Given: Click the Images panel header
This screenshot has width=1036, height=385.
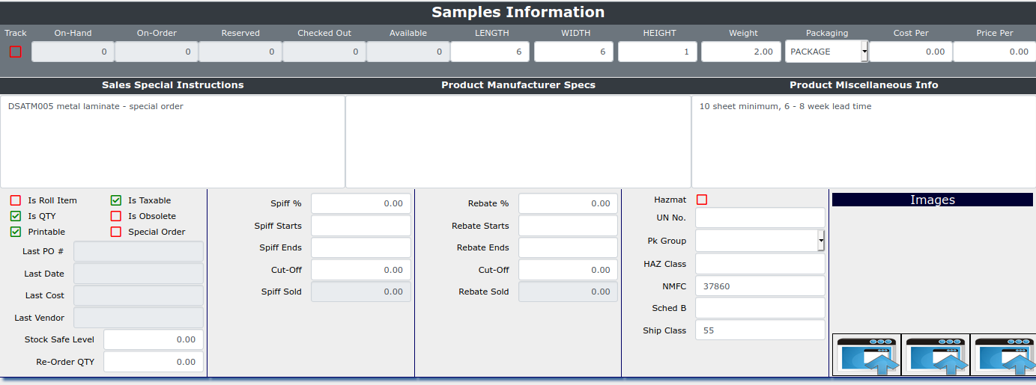Looking at the screenshot, I should 932,200.
